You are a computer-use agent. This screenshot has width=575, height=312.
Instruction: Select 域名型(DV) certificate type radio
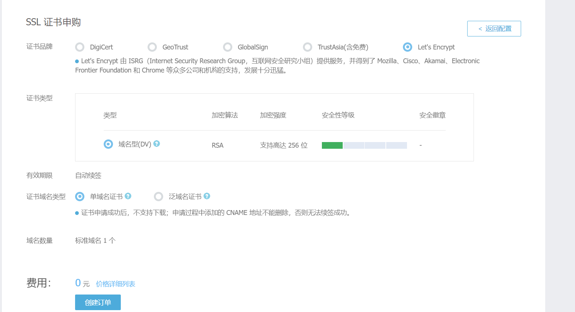[x=108, y=144]
